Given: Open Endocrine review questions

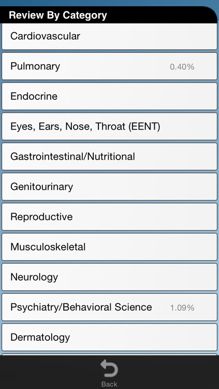Looking at the screenshot, I should tap(110, 96).
